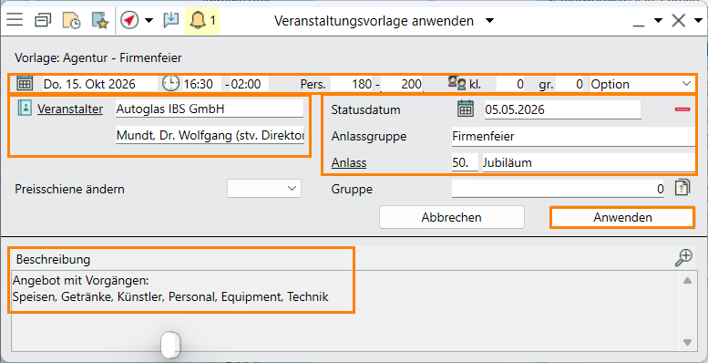Image resolution: width=708 pixels, height=363 pixels.
Task: Edit the Gruppe field
Action: [x=559, y=189]
